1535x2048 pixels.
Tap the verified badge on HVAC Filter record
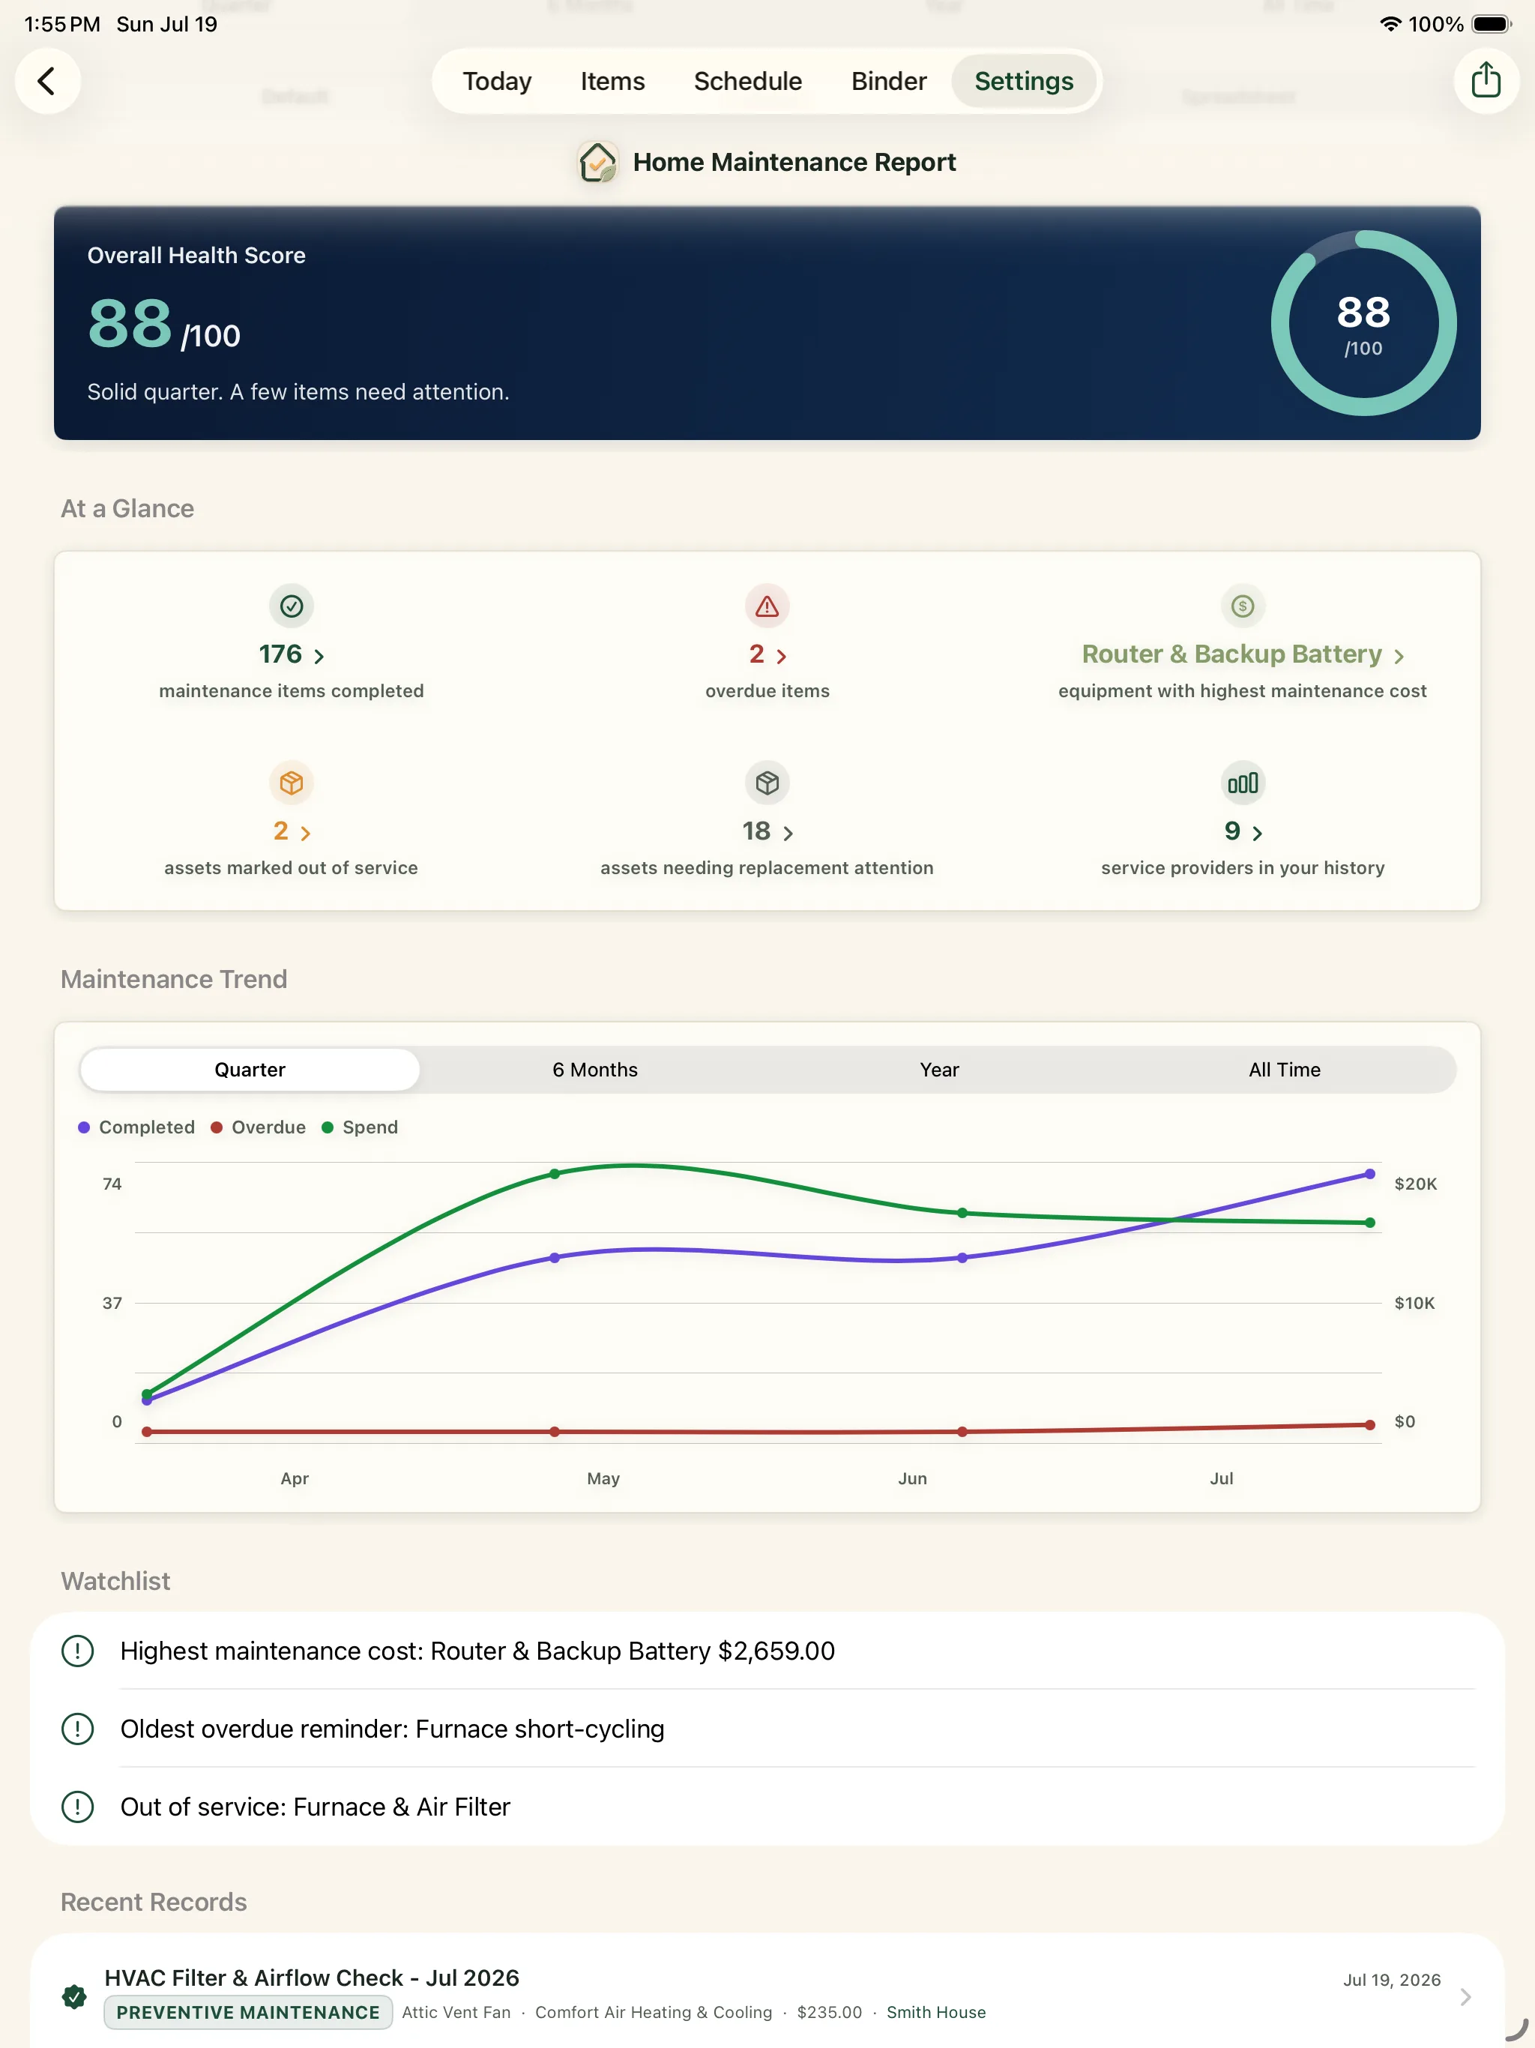[x=75, y=1996]
